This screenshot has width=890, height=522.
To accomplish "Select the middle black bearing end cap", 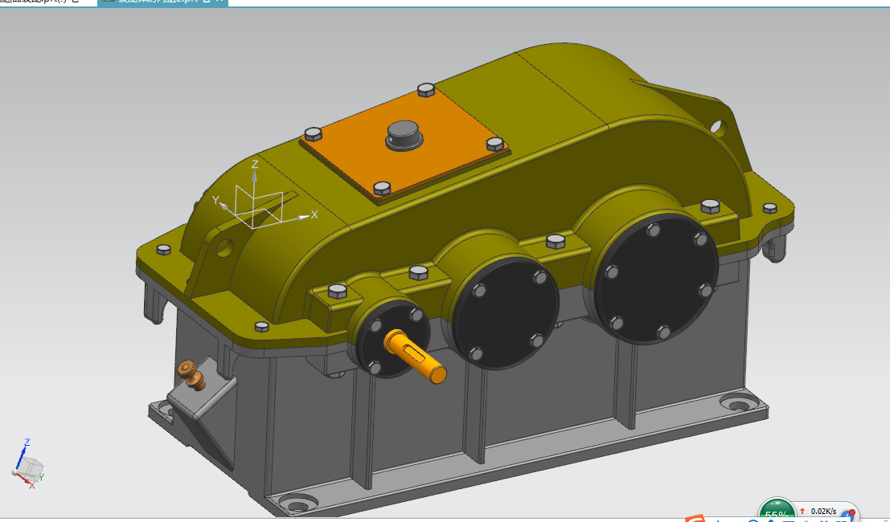I will pos(505,313).
